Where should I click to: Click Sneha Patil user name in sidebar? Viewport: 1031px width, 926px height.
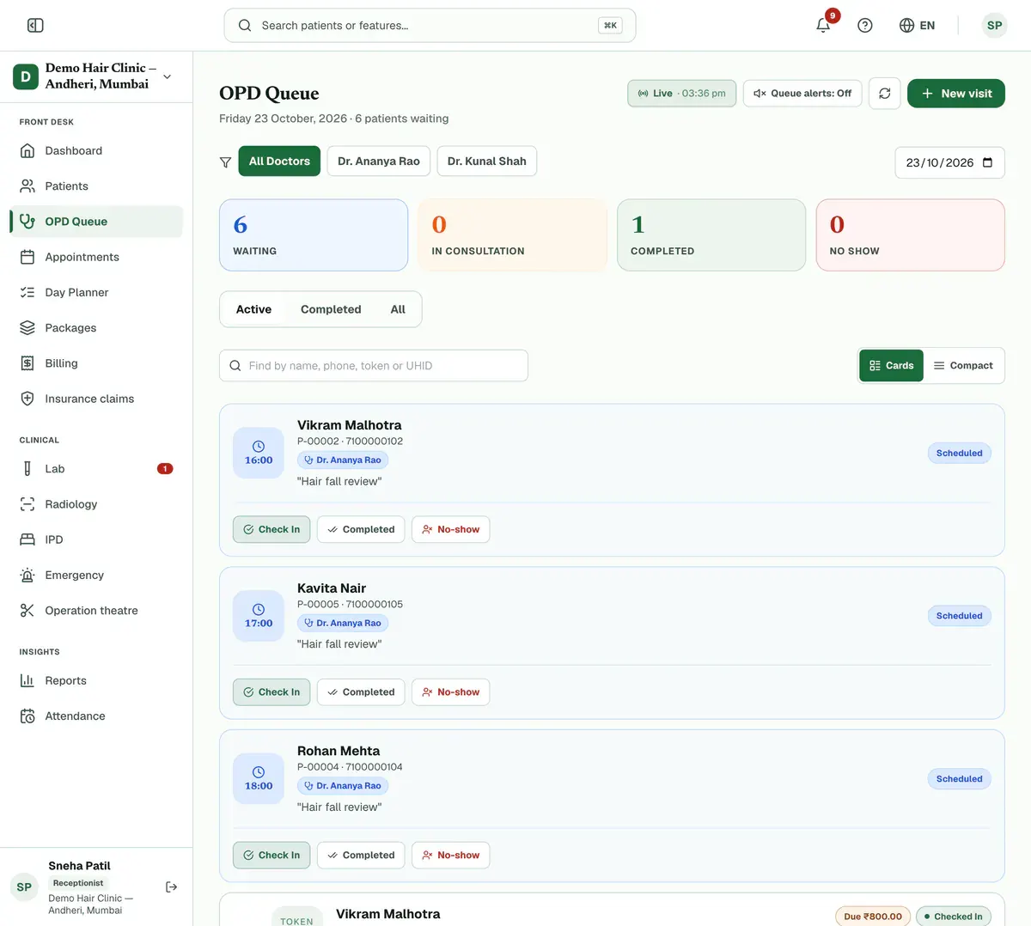79,866
